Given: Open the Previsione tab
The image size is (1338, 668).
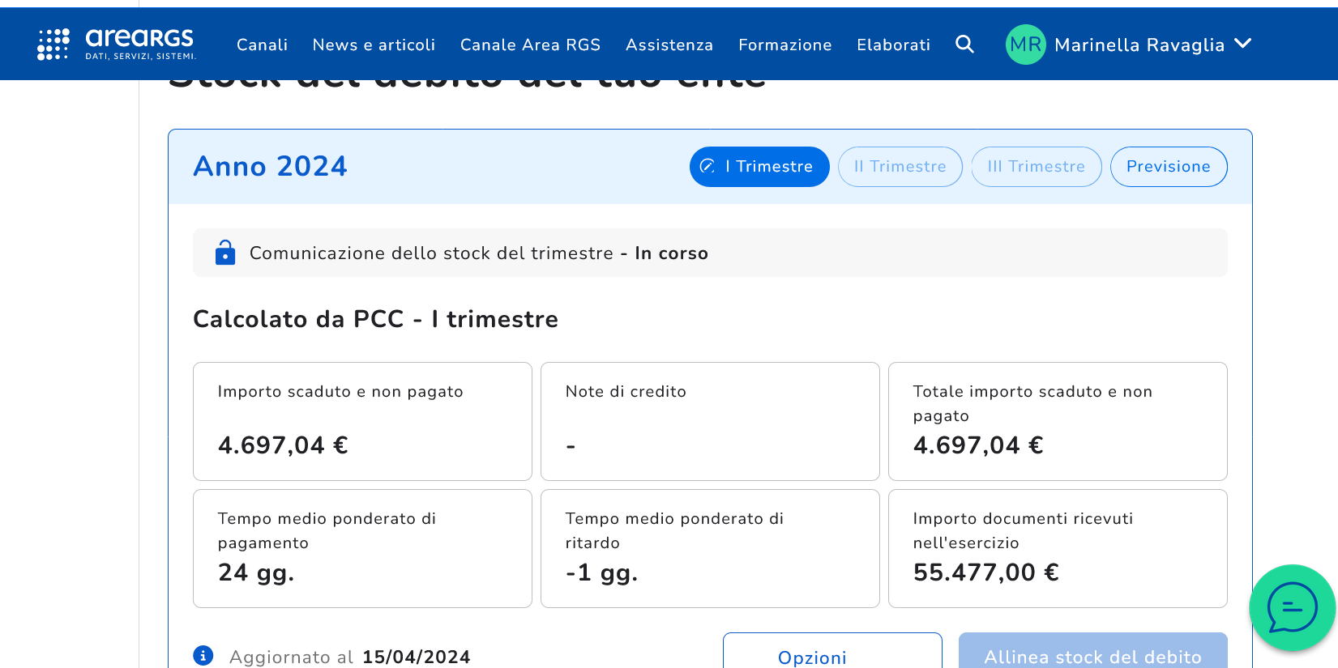Looking at the screenshot, I should pos(1168,167).
